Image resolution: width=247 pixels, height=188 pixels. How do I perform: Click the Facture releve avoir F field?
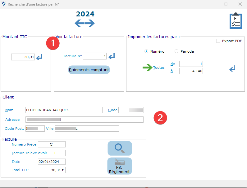click(60, 153)
